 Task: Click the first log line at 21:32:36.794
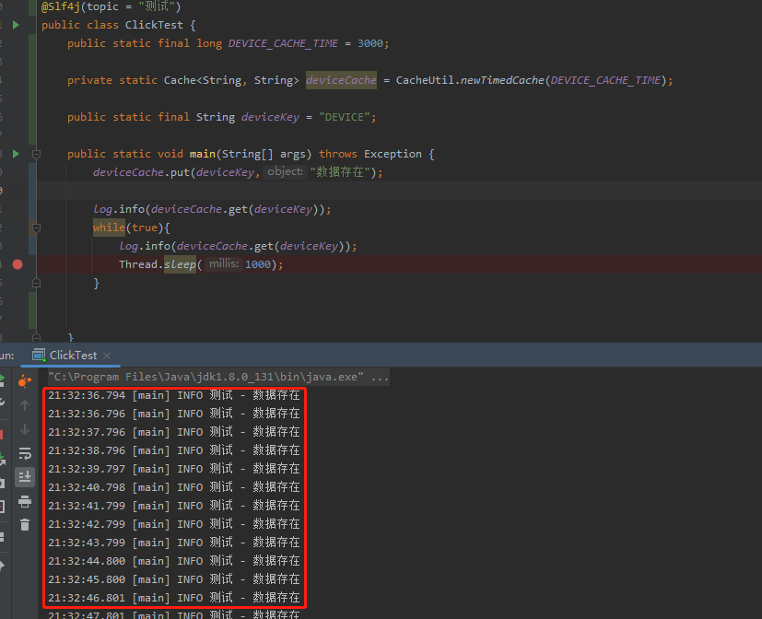tap(173, 395)
